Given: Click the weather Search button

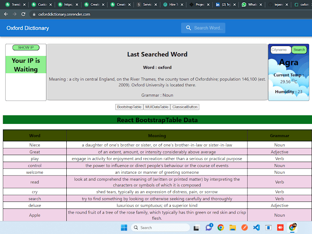Looking at the screenshot, I should [299, 49].
